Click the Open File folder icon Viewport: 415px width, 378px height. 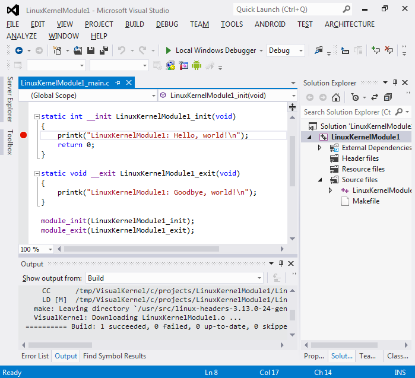78,50
